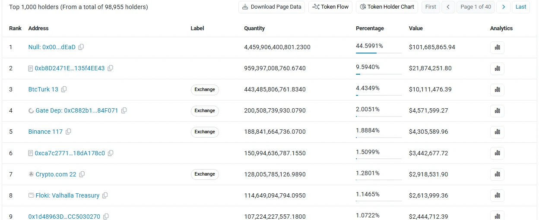Screen dimensions: 539x220
Task: Open analytics for Crypto.com 22 row
Action: pos(497,174)
